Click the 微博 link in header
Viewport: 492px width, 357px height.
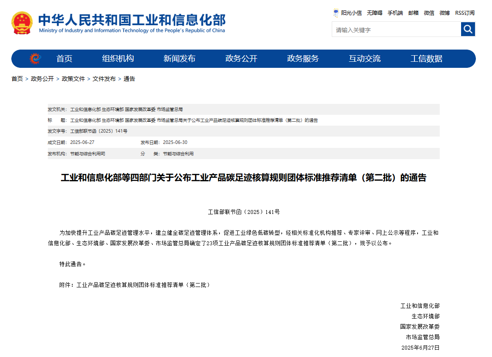(x=445, y=13)
